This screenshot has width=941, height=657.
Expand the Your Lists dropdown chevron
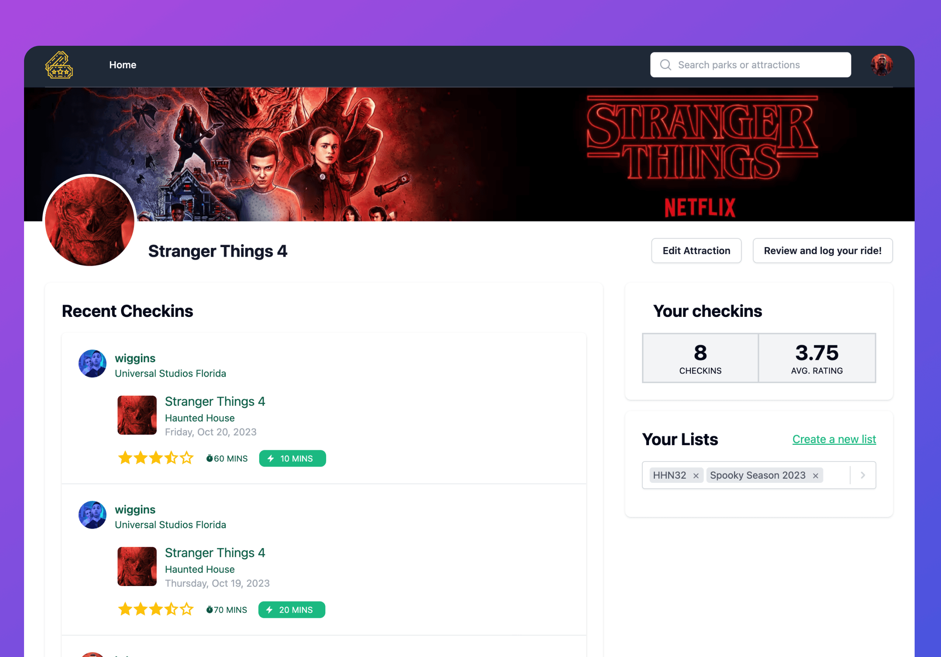(863, 475)
